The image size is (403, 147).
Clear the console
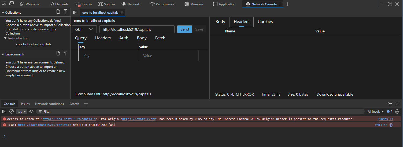[12, 111]
